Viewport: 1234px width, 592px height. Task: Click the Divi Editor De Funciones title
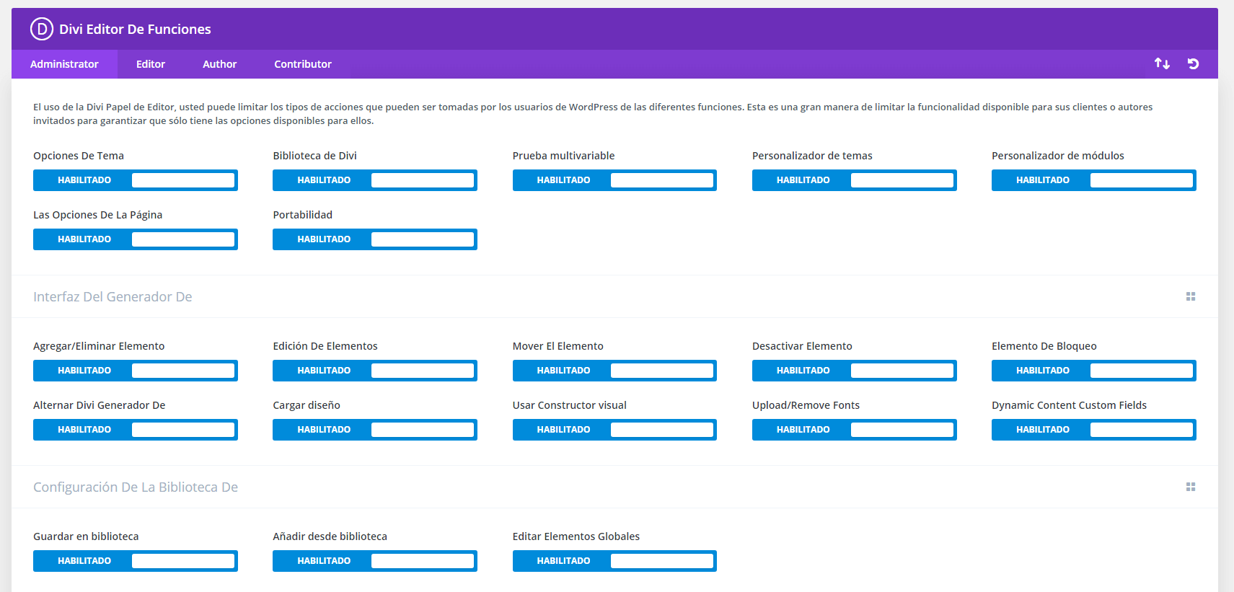135,29
